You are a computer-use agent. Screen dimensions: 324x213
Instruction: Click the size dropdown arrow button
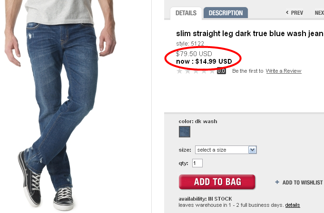[252, 150]
